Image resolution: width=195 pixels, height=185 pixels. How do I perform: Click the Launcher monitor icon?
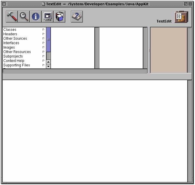click(x=47, y=17)
